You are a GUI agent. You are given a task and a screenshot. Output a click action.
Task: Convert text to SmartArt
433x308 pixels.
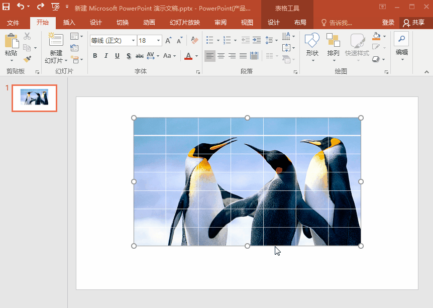click(x=287, y=59)
